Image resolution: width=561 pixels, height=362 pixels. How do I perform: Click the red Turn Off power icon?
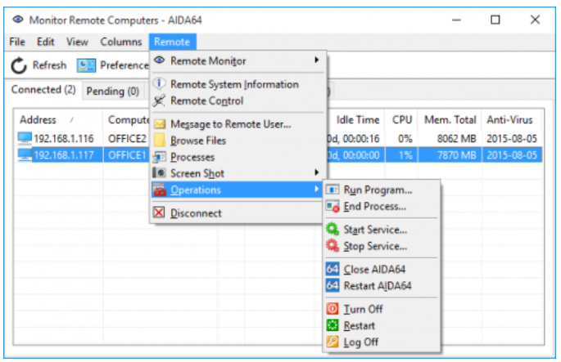click(x=333, y=308)
